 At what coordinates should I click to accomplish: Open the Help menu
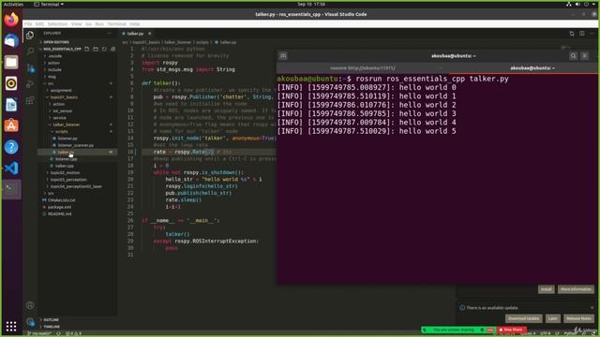tap(135, 24)
